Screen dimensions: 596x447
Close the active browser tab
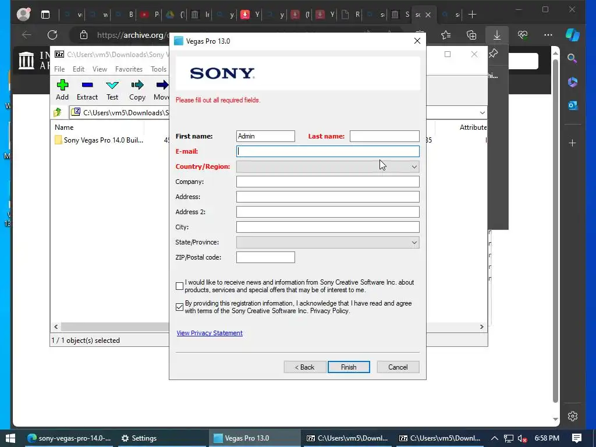pos(428,15)
